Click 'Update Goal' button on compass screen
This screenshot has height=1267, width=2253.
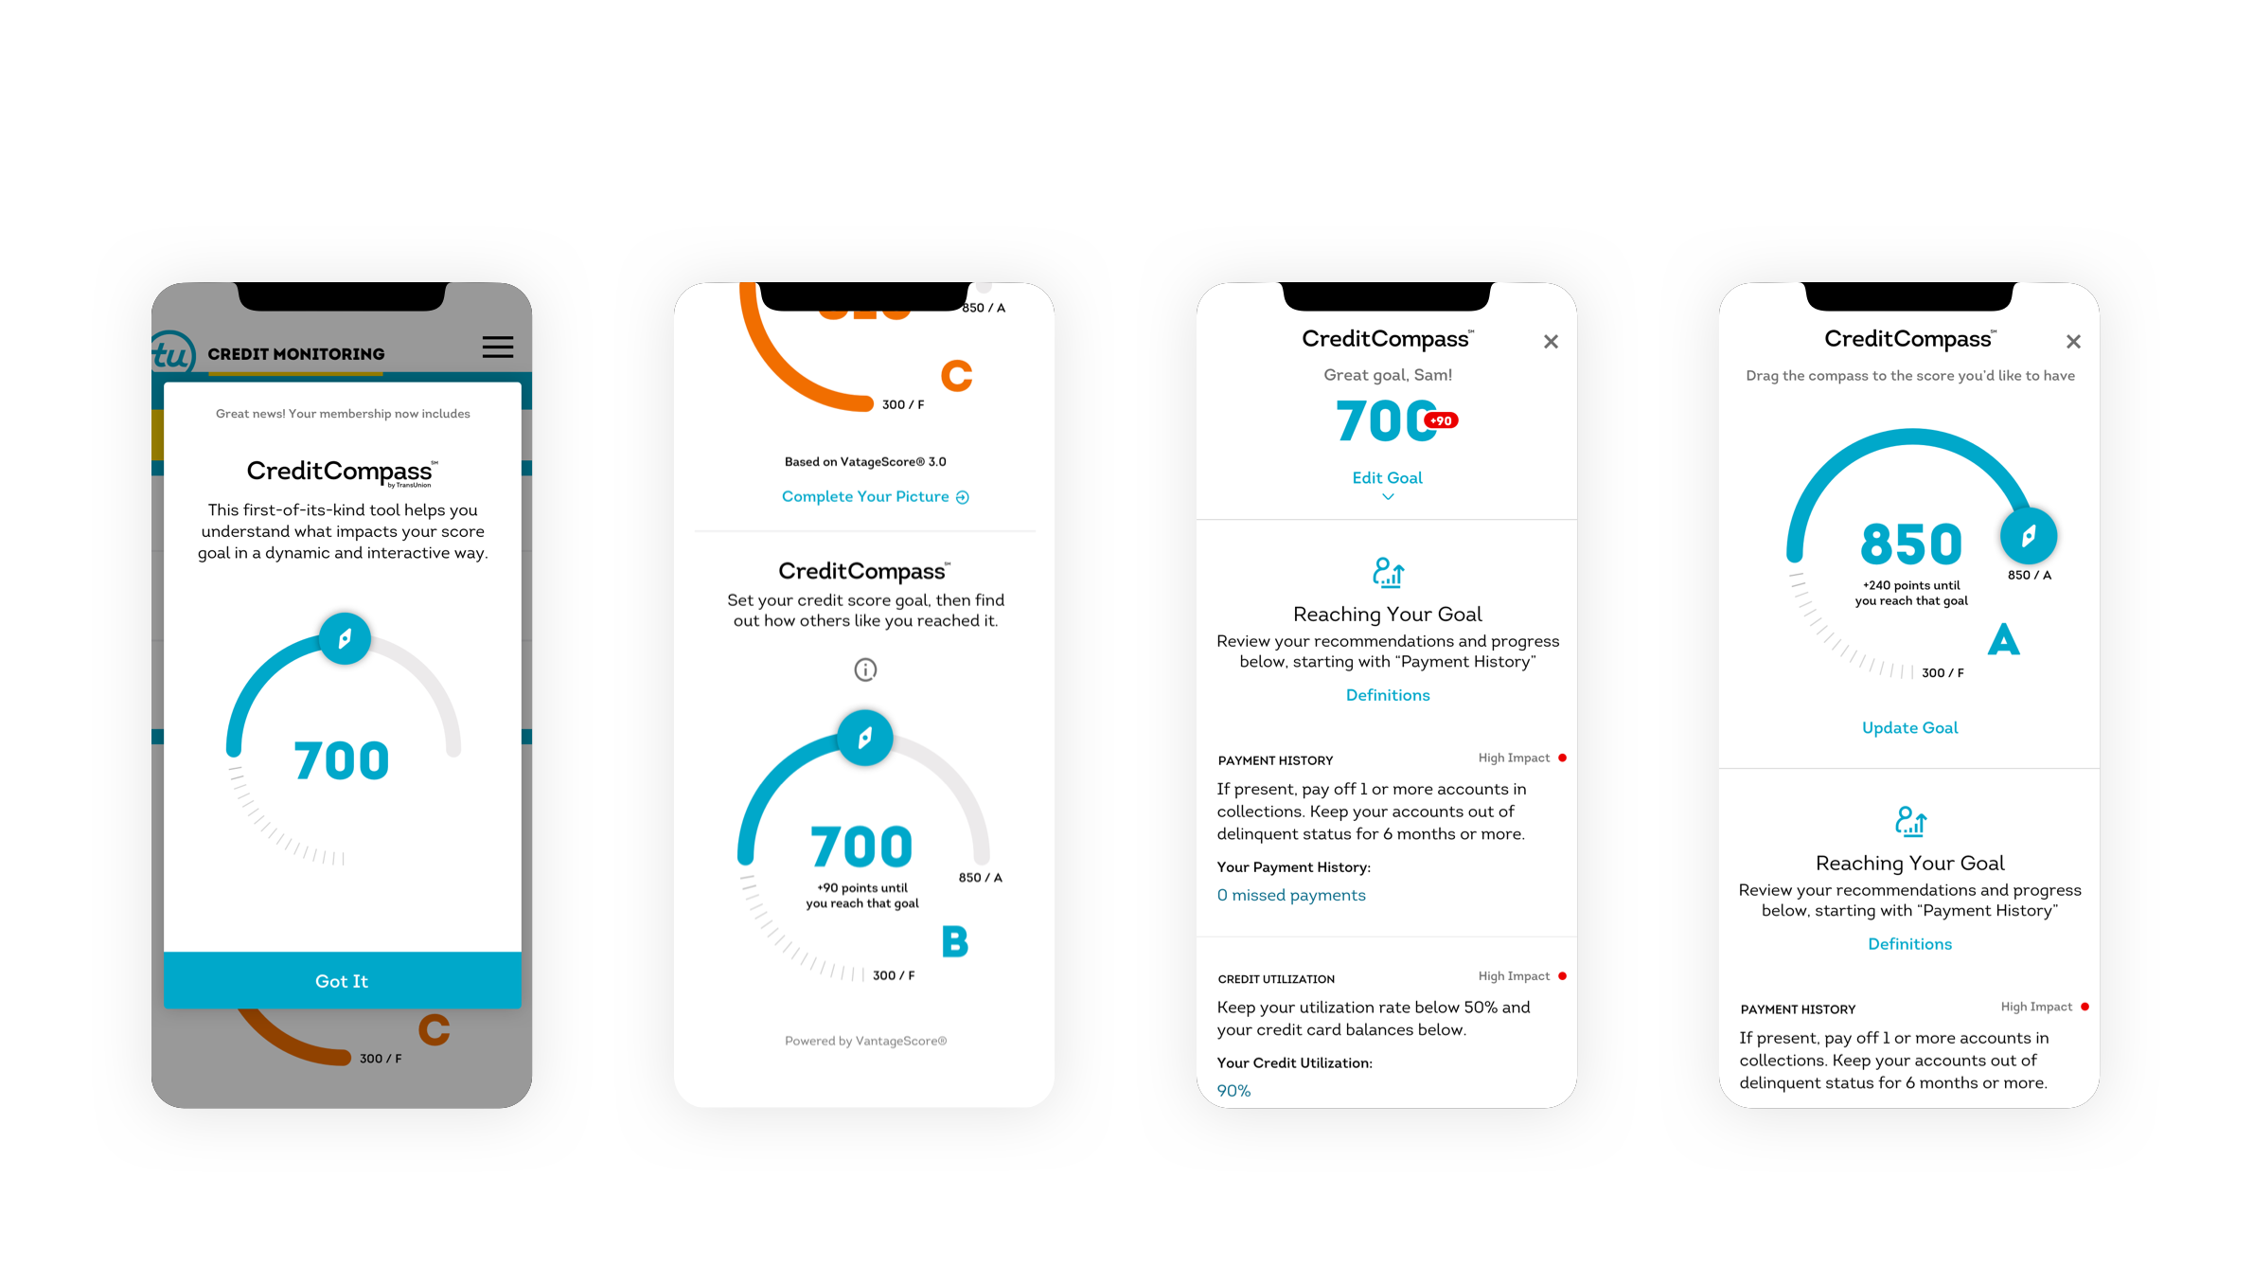(1912, 727)
